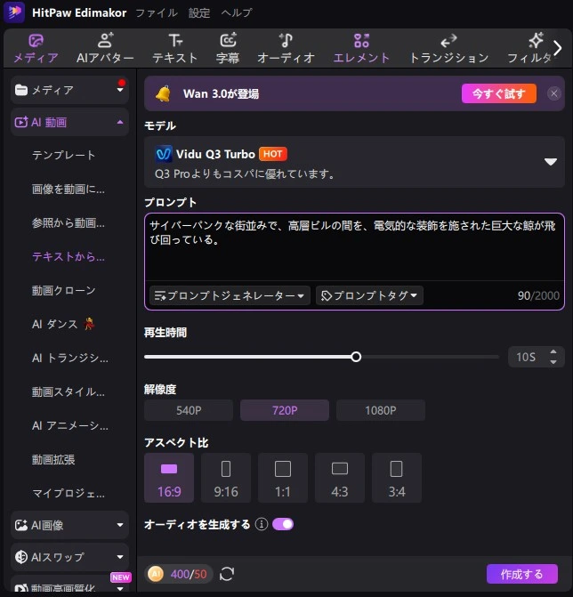Increase duration with the up stepper arrow
This screenshot has height=597, width=573.
point(553,351)
